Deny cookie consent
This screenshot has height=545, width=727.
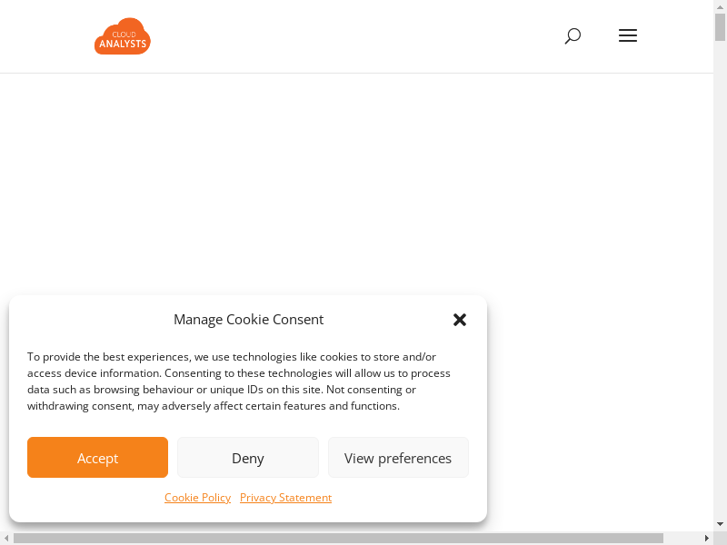[x=247, y=458]
